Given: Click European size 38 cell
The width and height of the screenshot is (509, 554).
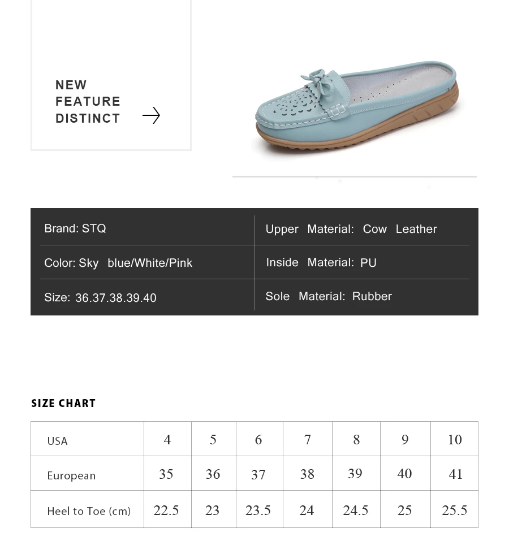Looking at the screenshot, I should click(x=307, y=474).
